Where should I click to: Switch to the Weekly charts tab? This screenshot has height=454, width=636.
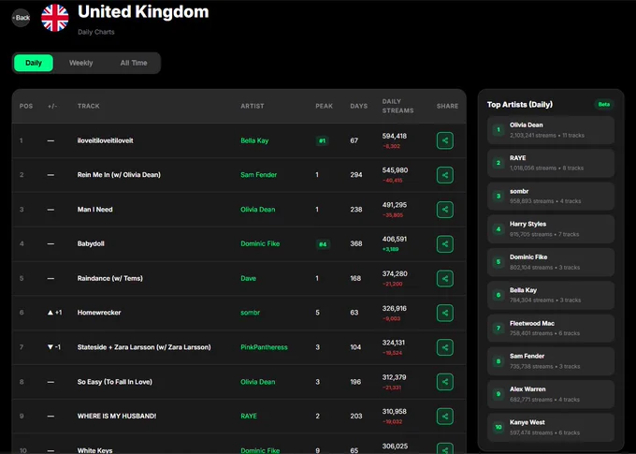pos(80,63)
